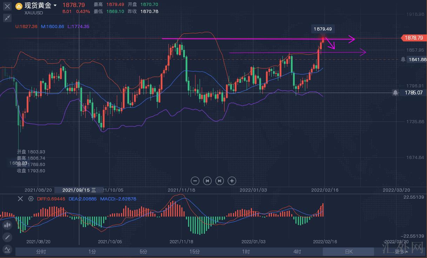Toggle the alert bell at 1785.07

[395, 93]
